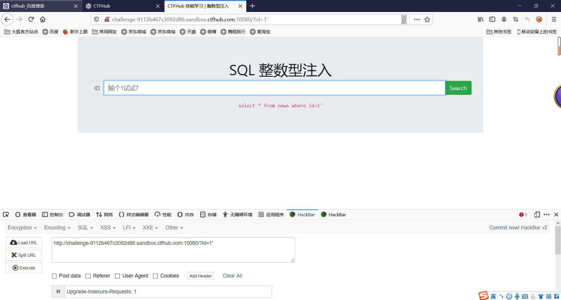The height and width of the screenshot is (300, 561).
Task: Open the XSS dropdown in HackBar
Action: [108, 228]
